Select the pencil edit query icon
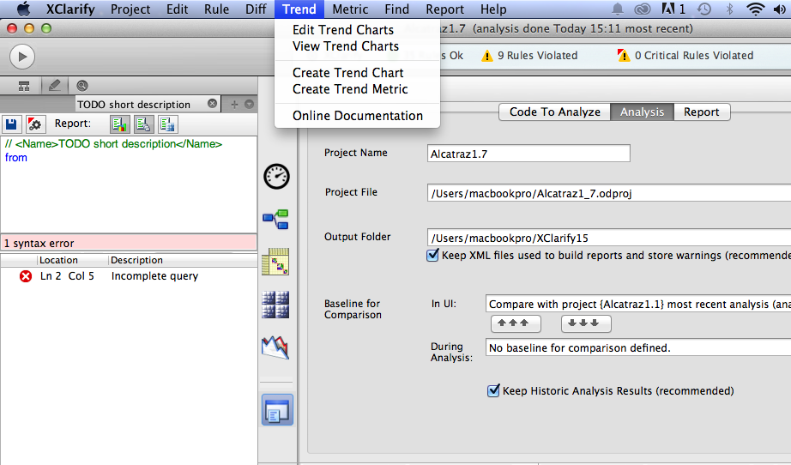The image size is (791, 465). 54,86
